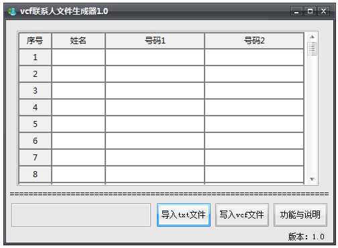338x248 pixels.
Task: Select the 姓名 column header
Action: click(x=78, y=41)
